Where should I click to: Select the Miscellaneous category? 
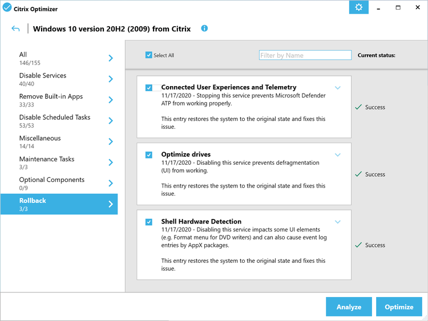coord(59,141)
